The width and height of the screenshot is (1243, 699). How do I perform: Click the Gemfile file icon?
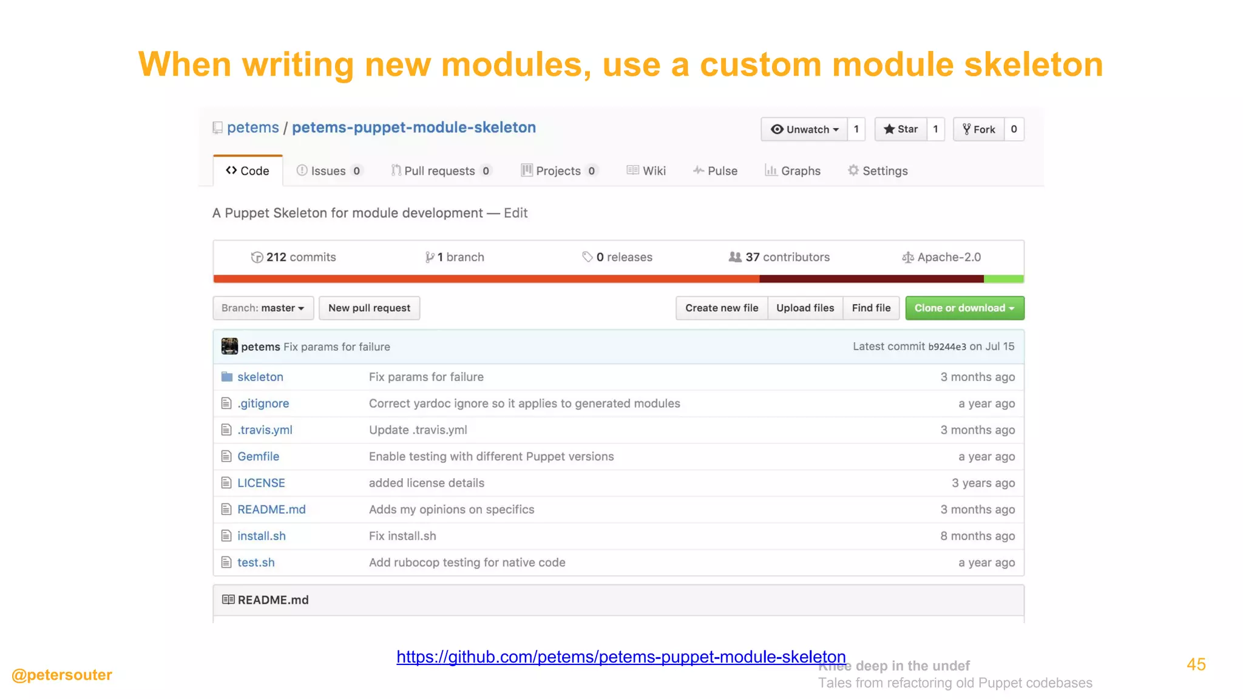226,456
